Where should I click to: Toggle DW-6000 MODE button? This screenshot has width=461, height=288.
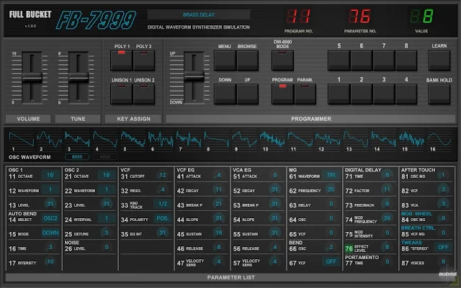[282, 60]
